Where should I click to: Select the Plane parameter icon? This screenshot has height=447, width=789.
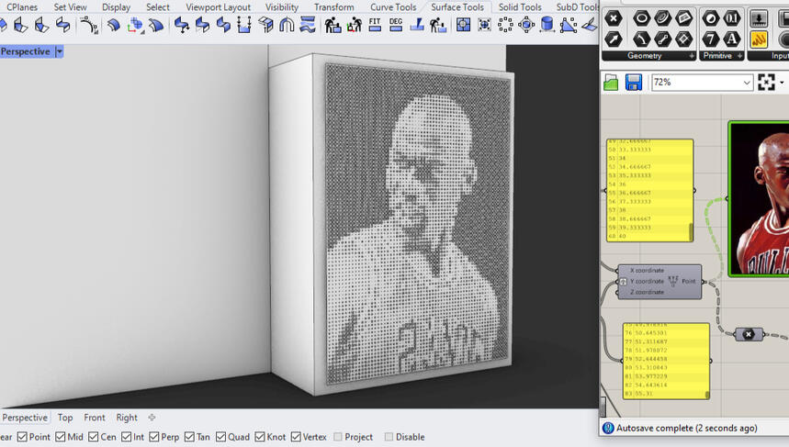684,19
